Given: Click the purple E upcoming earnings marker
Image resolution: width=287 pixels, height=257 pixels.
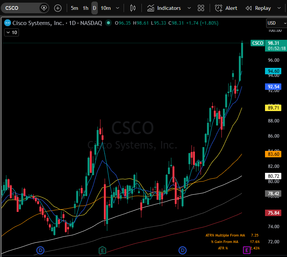Looking at the screenshot, I should pyautogui.click(x=246, y=250).
